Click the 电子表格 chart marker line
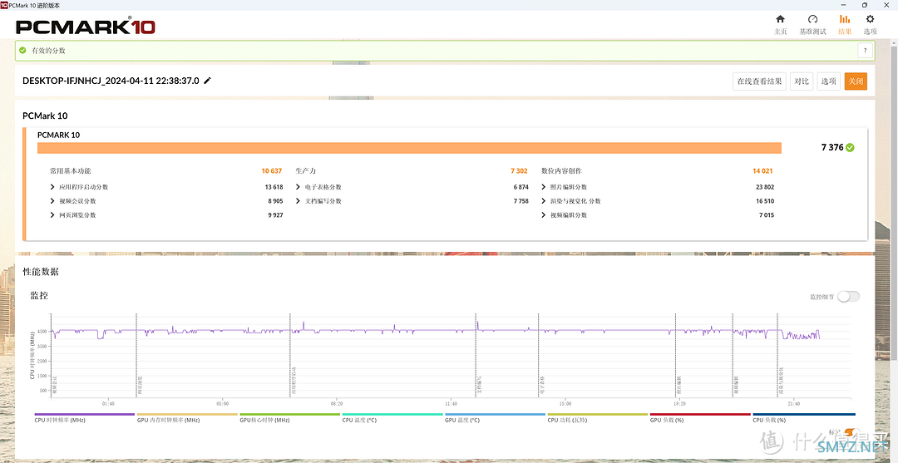Viewport: 898px width, 463px height. (538, 355)
